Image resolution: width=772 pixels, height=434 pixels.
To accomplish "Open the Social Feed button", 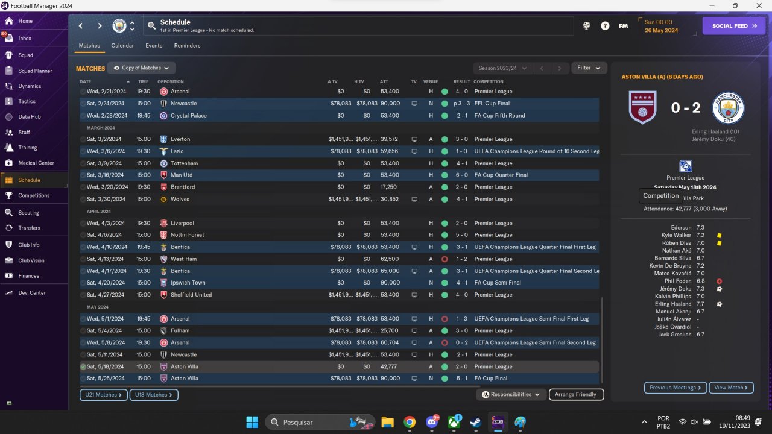I will [733, 26].
